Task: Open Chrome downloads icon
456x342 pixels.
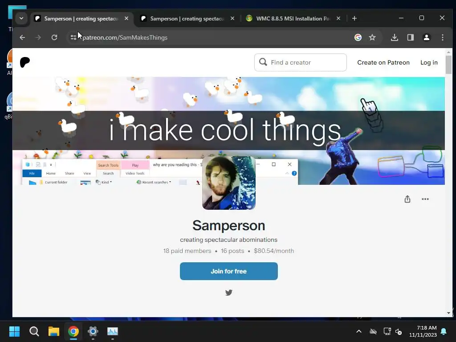Action: click(395, 37)
